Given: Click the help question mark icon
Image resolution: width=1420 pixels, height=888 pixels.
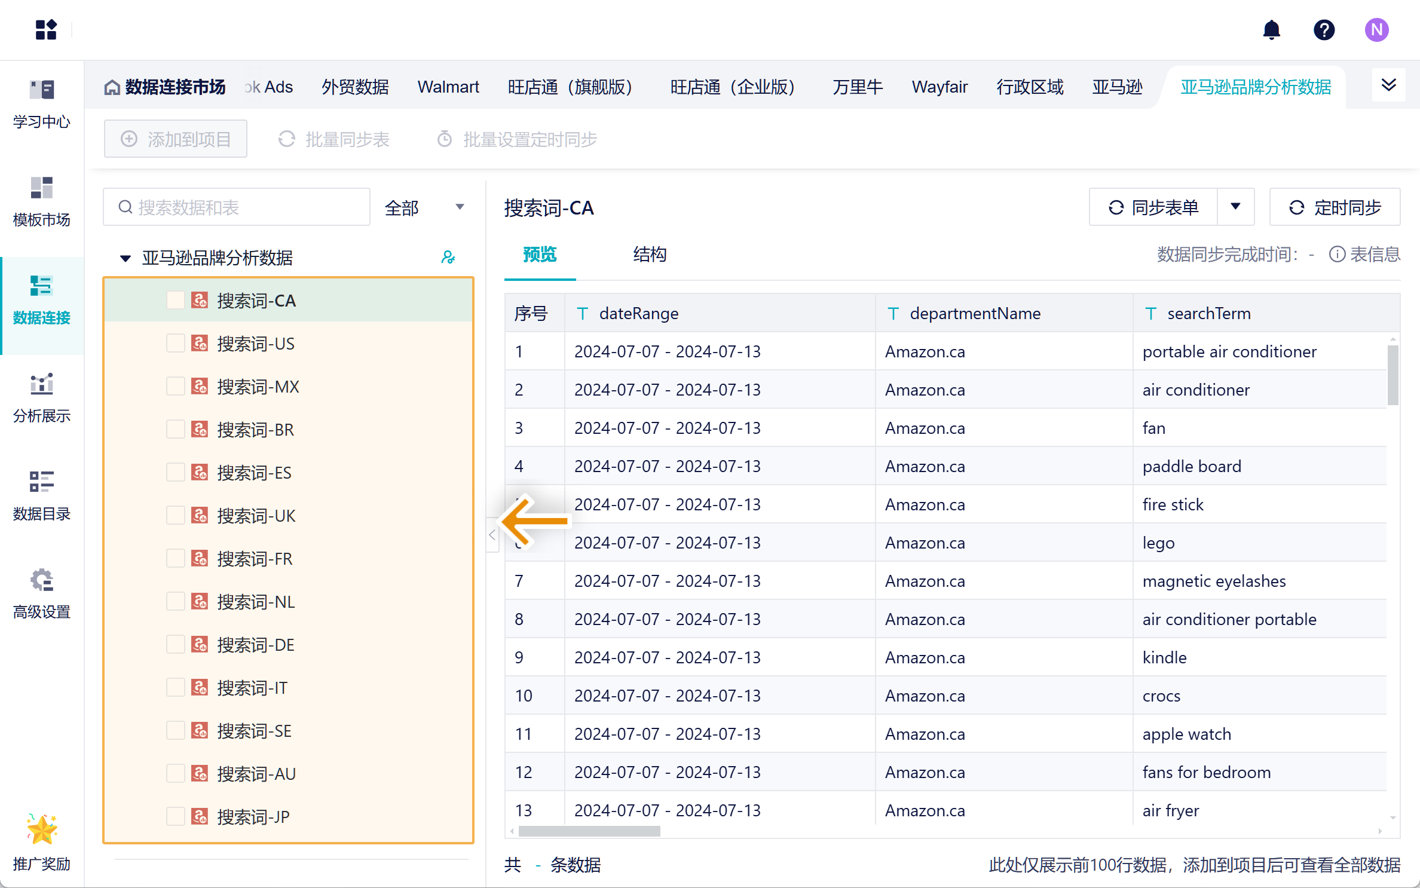Looking at the screenshot, I should coord(1324,30).
